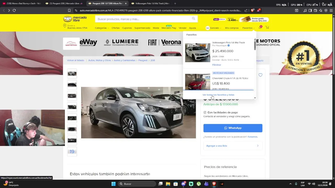Switch to Mora x Bad Bunny YouTube tab
Image resolution: width=335 pixels, height=188 pixels.
point(22,3)
